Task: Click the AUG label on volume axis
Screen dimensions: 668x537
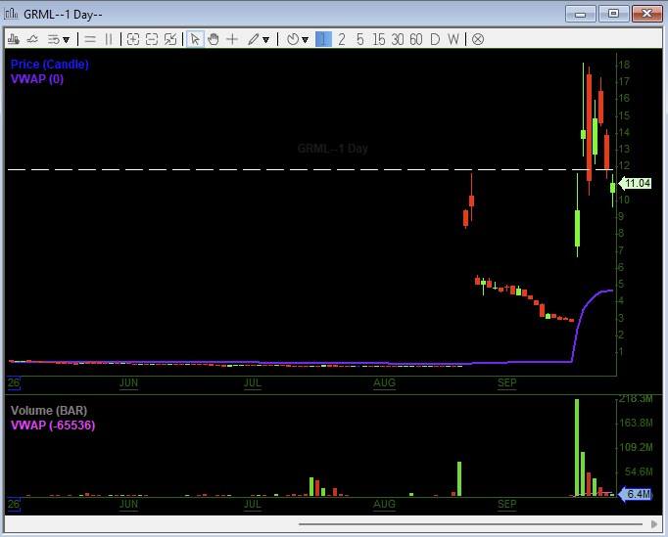Action: point(384,504)
